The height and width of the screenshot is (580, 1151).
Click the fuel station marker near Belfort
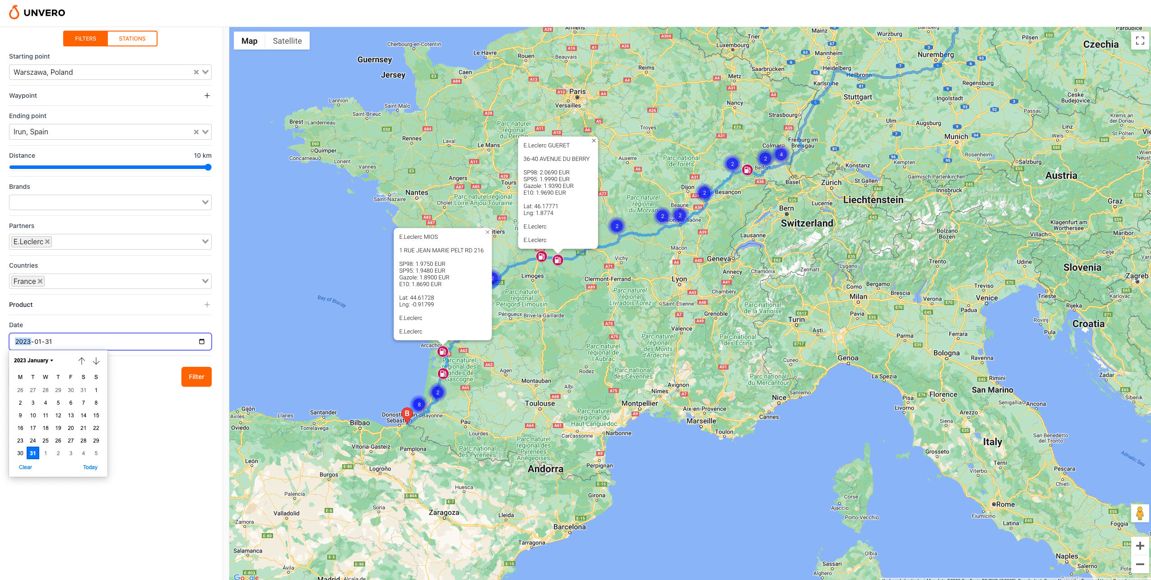coord(747,170)
